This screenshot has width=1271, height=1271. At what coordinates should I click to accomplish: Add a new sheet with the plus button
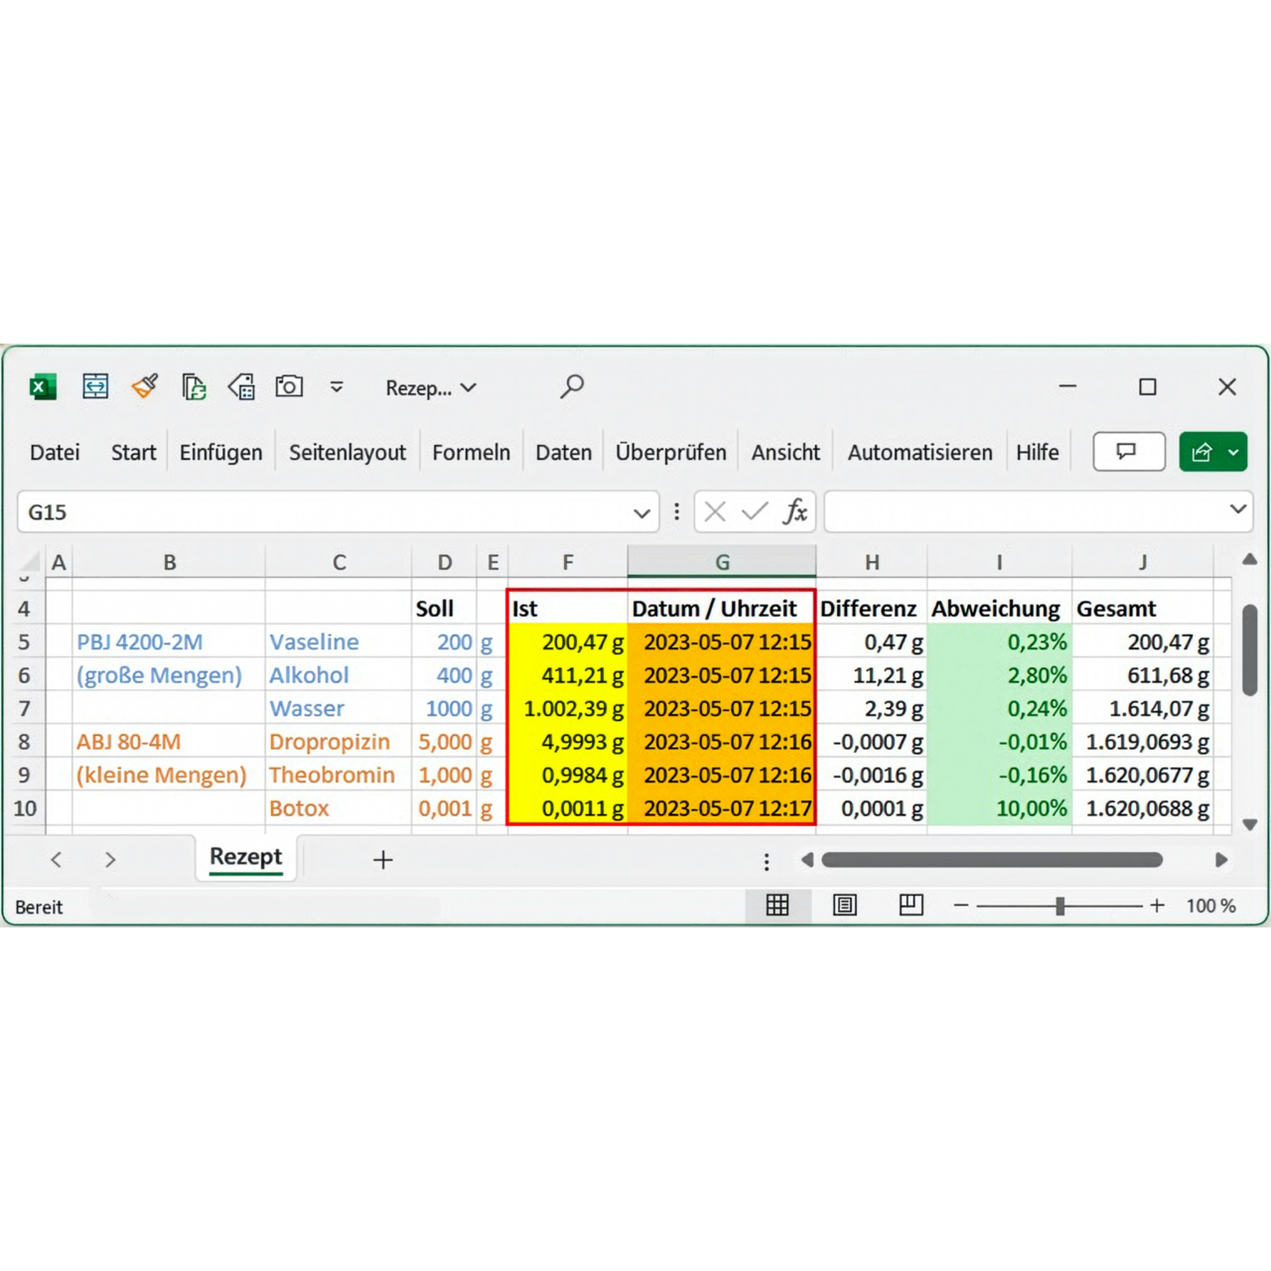382,859
